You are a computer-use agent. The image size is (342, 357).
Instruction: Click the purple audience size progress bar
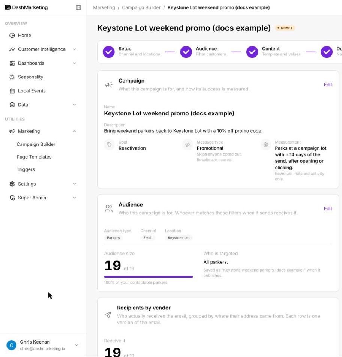(148, 277)
